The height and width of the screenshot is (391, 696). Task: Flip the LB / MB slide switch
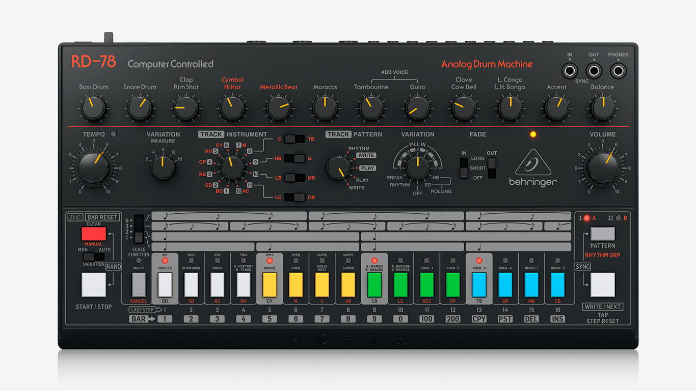click(x=295, y=178)
